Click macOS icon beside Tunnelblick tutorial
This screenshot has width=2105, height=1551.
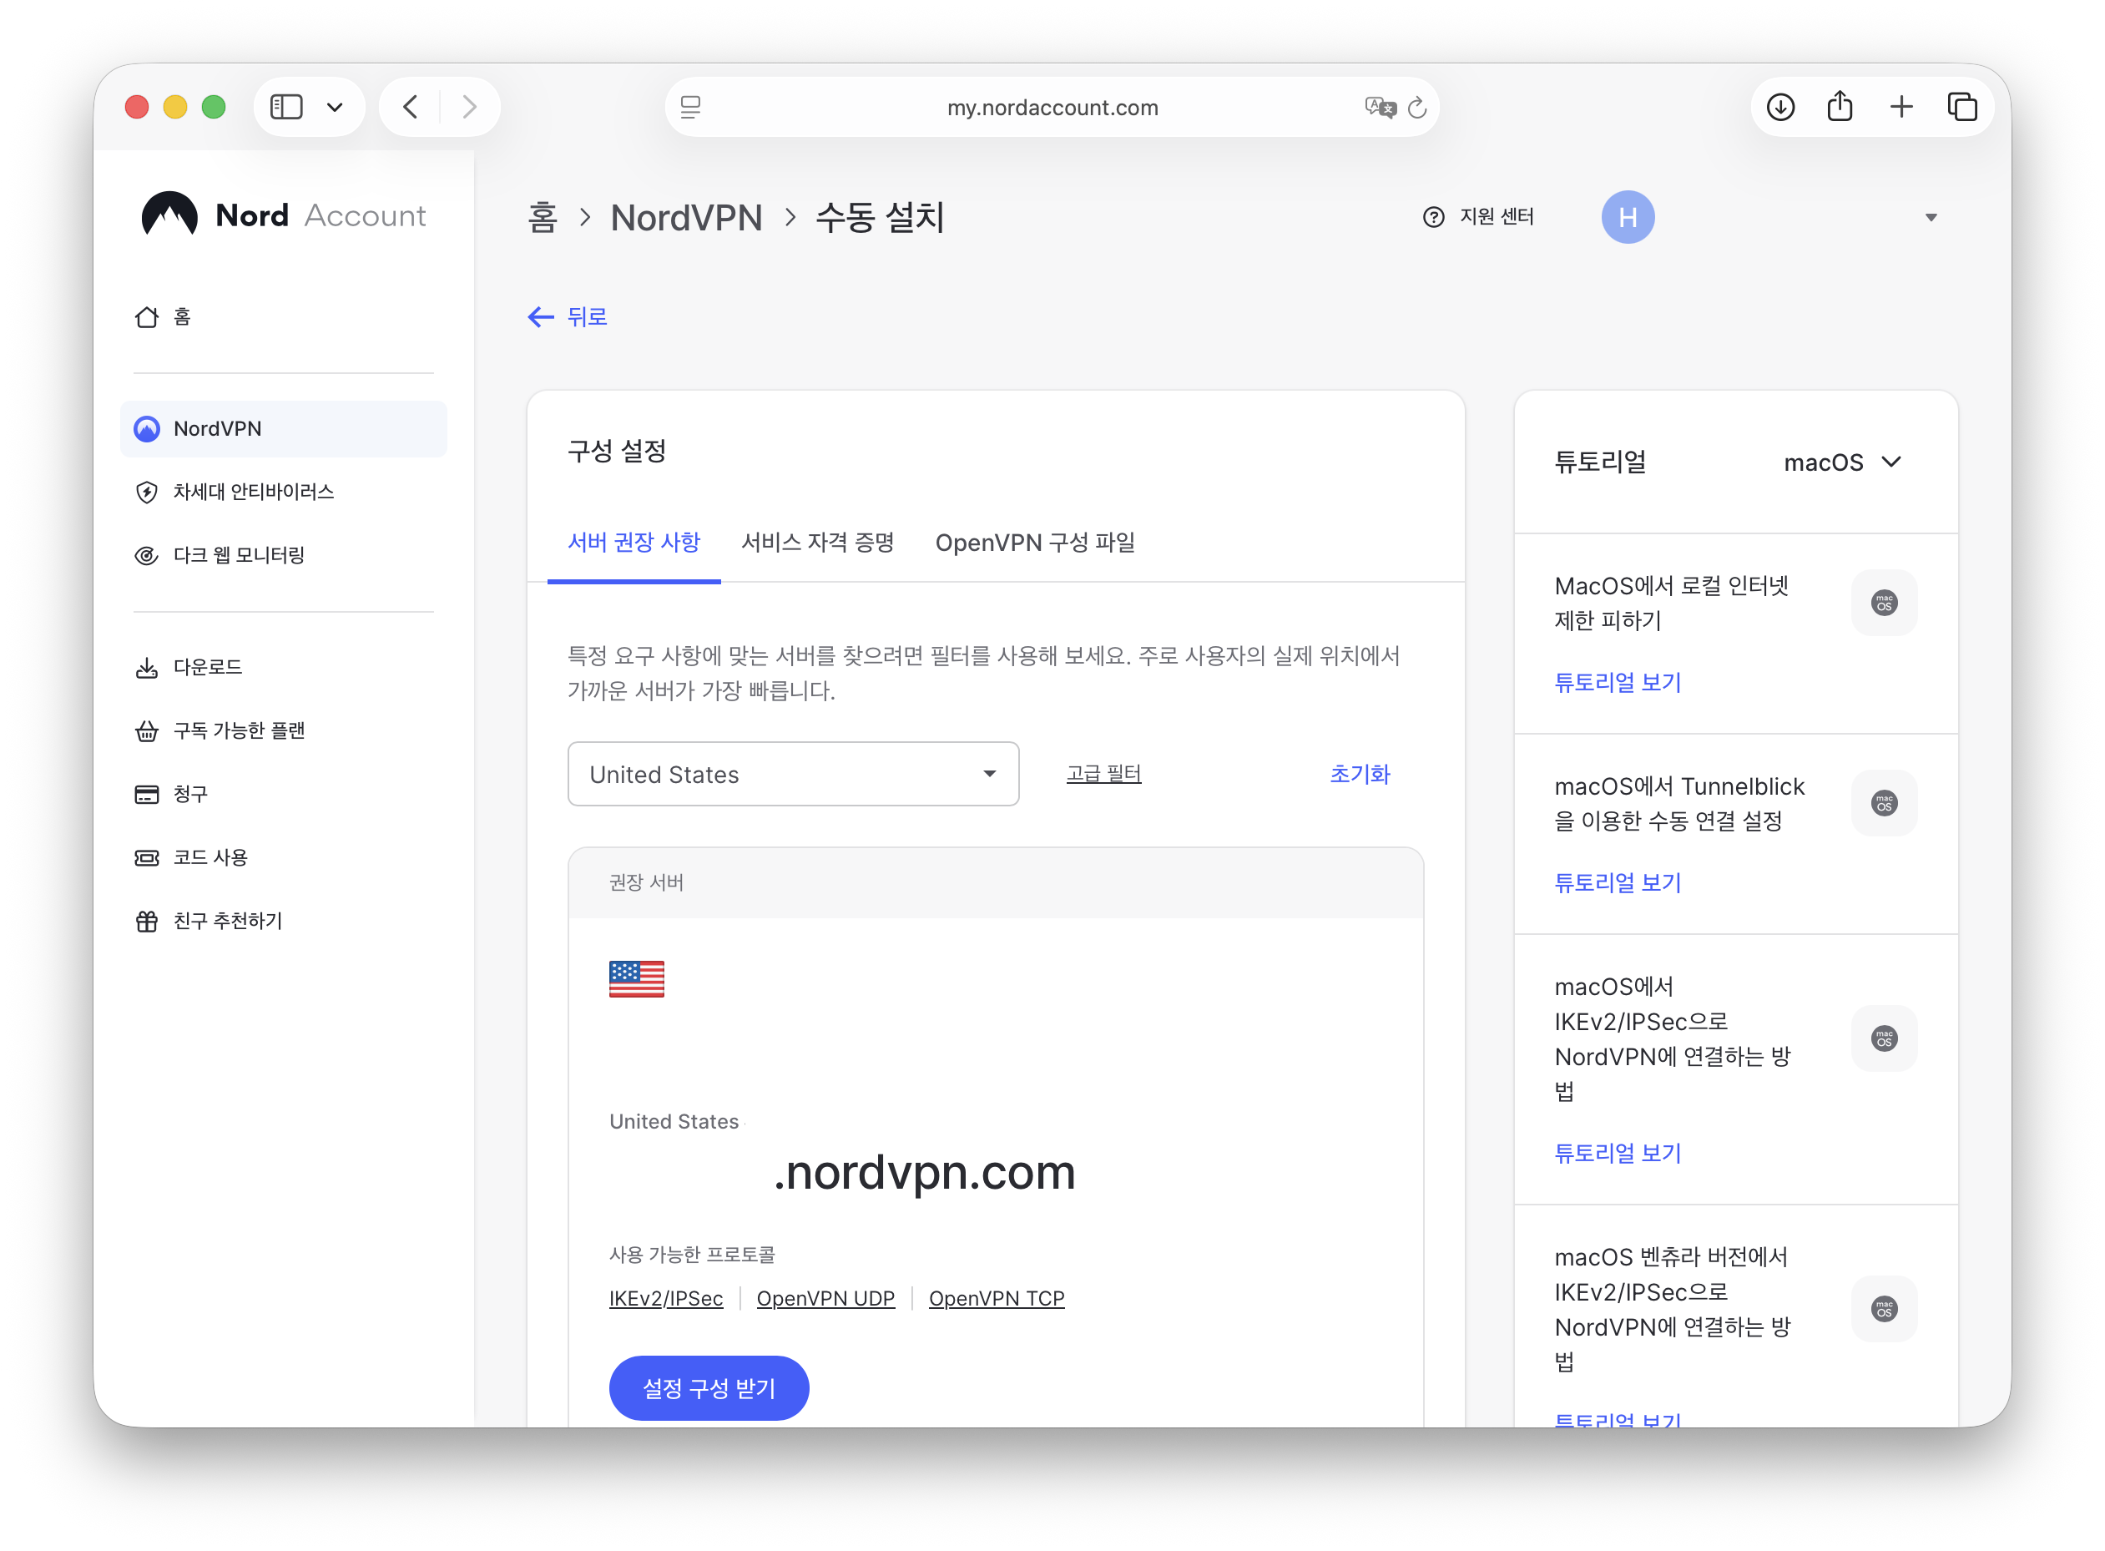click(1884, 804)
